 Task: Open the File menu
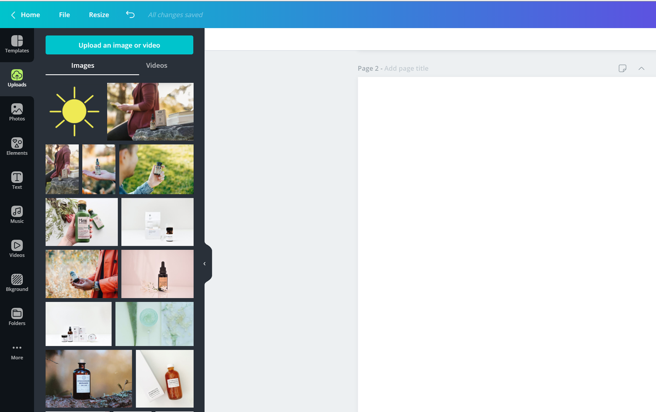tap(64, 14)
